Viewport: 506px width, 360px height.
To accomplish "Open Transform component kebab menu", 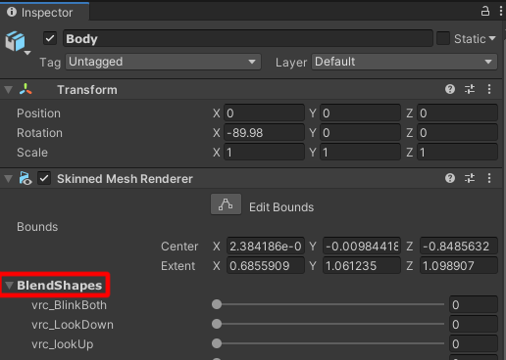I will click(x=489, y=89).
